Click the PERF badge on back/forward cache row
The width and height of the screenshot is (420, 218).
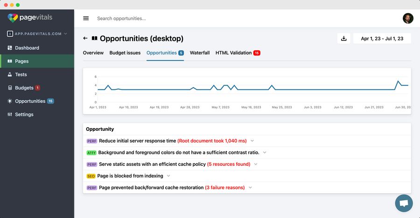(x=91, y=188)
